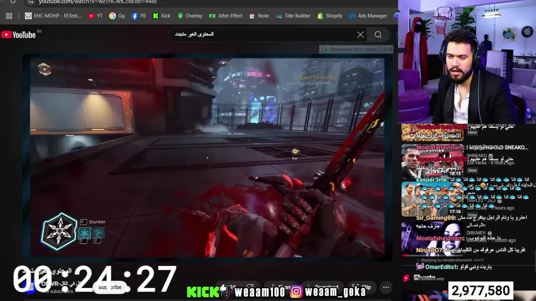The image size is (536, 301).
Task: Open the top suggested video thumbnail
Action: (433, 133)
